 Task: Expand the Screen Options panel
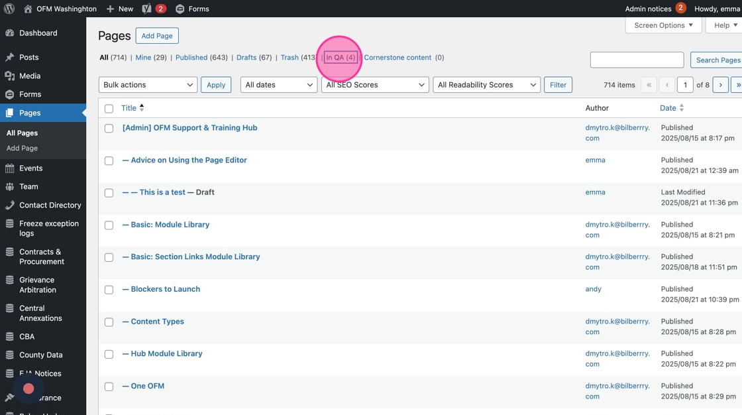tap(663, 25)
